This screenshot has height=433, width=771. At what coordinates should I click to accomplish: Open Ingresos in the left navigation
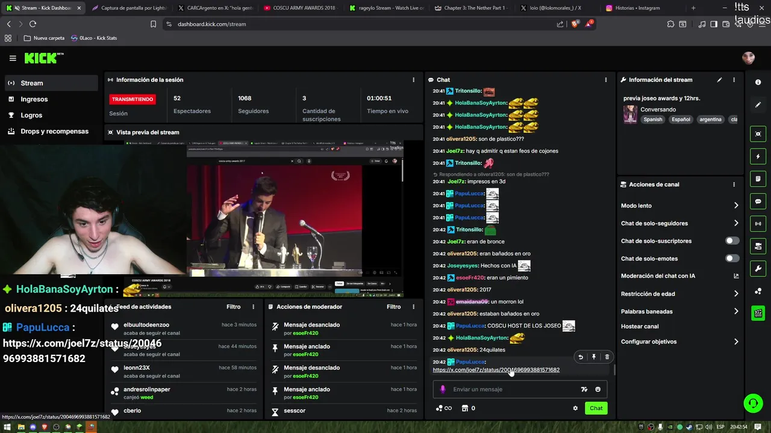[x=51, y=99]
